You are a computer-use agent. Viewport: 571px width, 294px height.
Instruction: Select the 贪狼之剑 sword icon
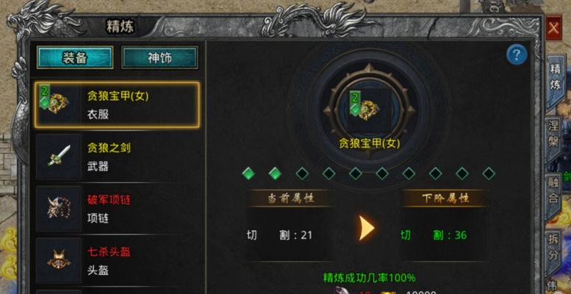point(59,157)
